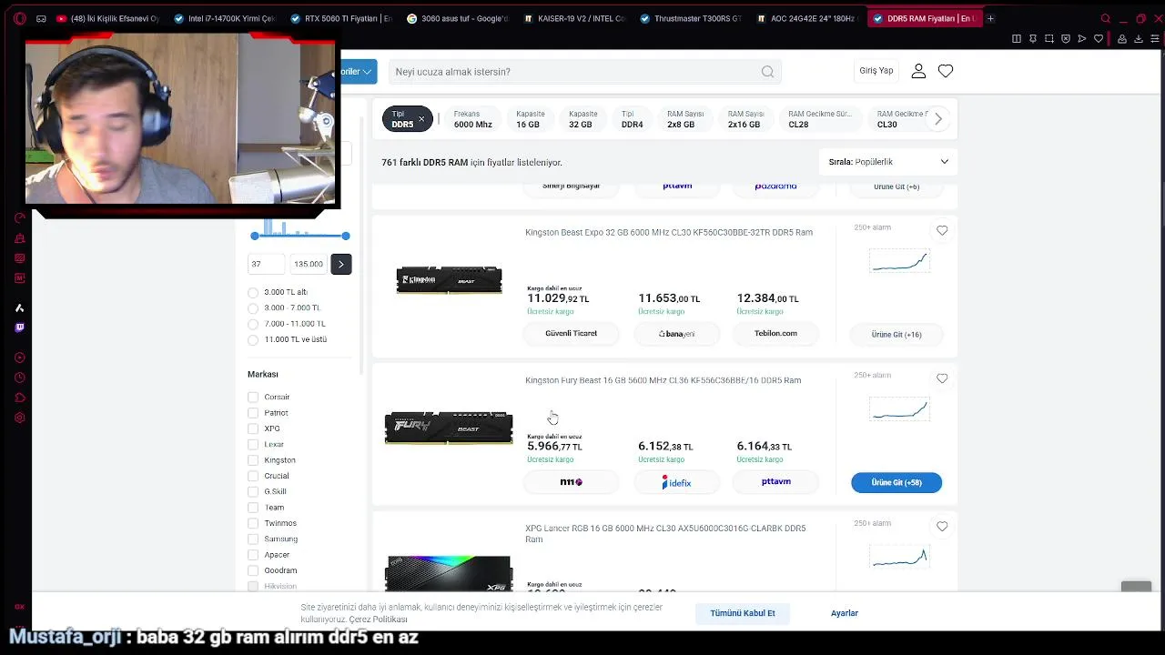Expand the Kategoriler dropdown button

pos(358,71)
